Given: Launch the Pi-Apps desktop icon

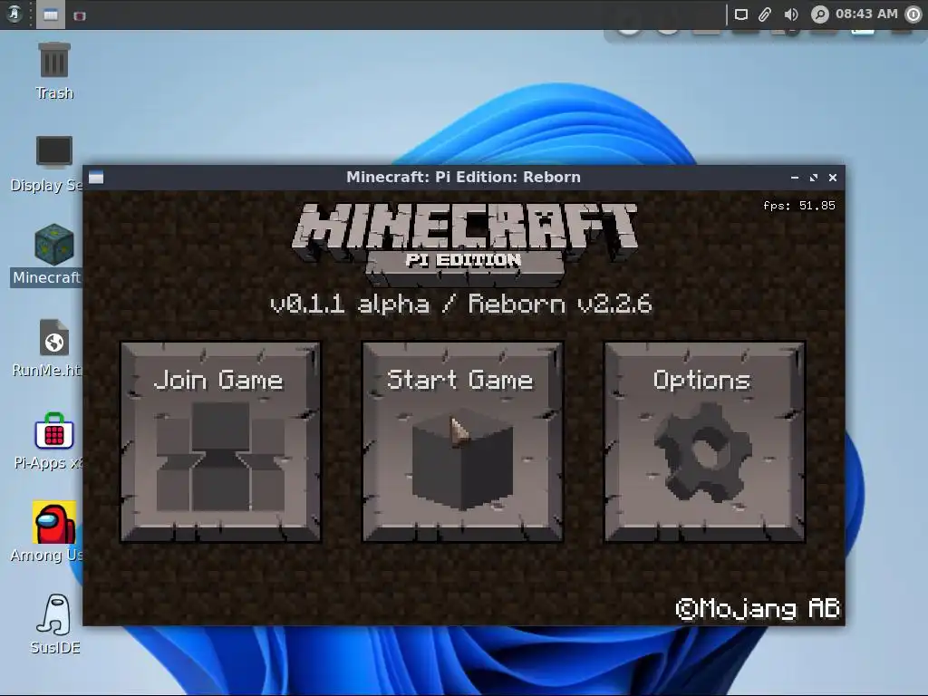Looking at the screenshot, I should click(x=49, y=441).
